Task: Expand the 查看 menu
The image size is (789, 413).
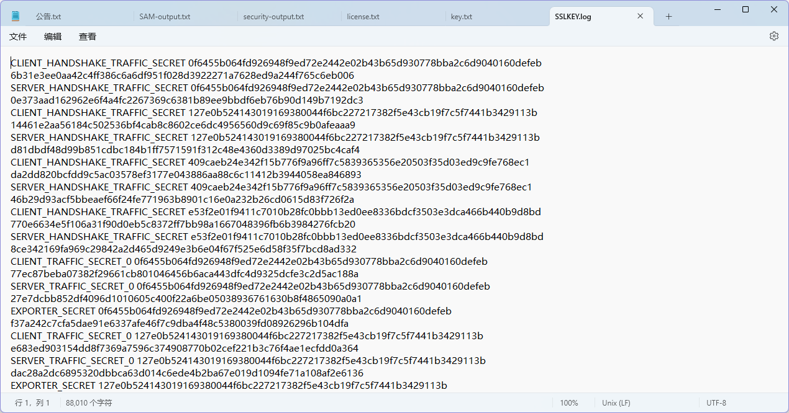Action: (x=88, y=37)
